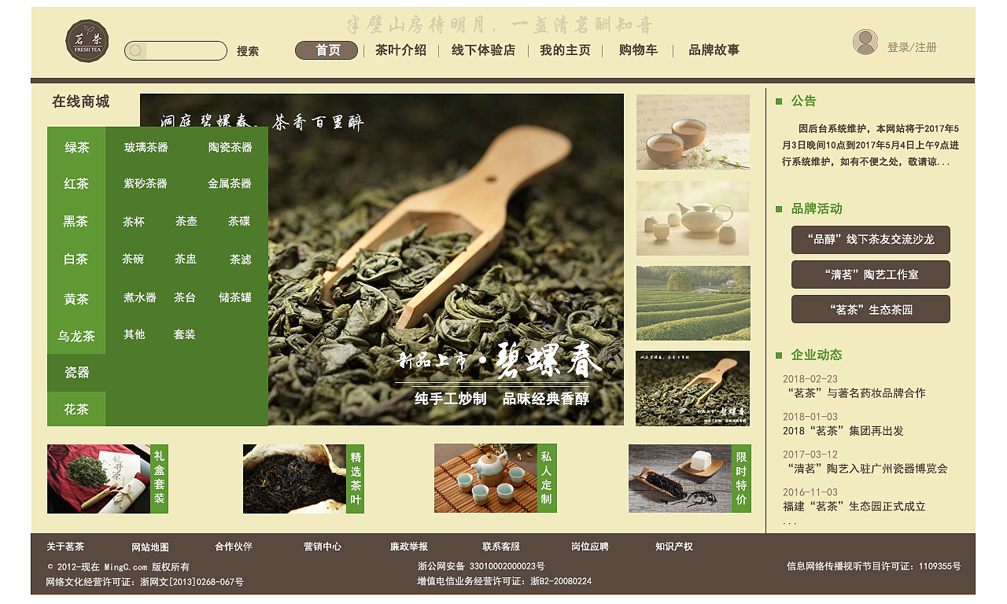Click the magnifier icon in search box

coord(136,51)
